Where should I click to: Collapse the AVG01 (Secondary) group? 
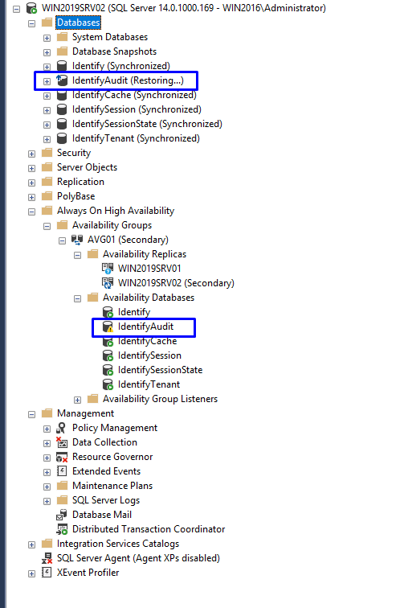[x=62, y=240]
